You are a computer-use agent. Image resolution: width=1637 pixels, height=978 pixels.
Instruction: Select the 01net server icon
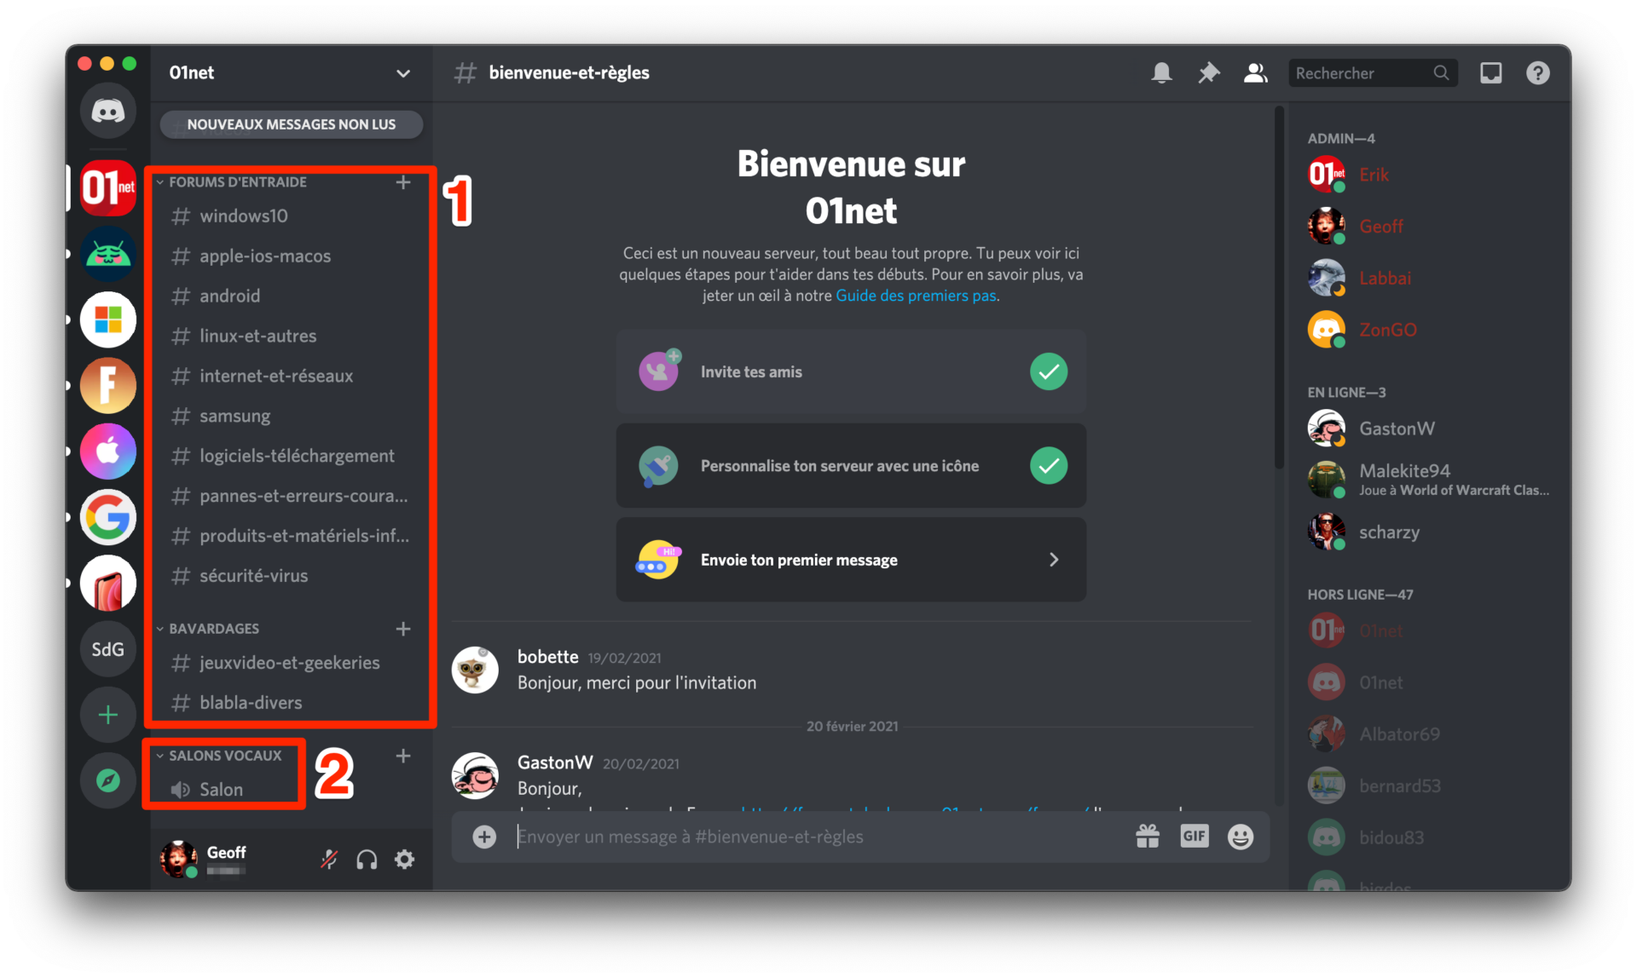(108, 187)
